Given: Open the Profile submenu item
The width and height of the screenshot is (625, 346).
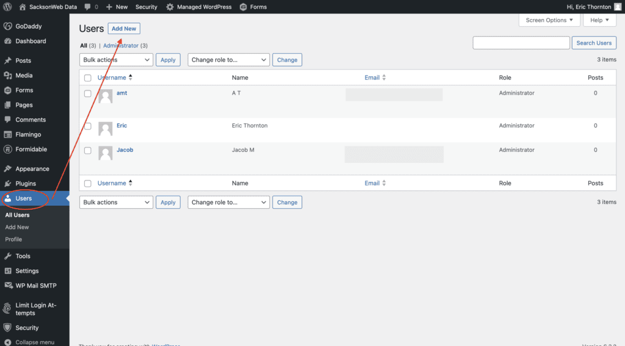Looking at the screenshot, I should (13, 239).
